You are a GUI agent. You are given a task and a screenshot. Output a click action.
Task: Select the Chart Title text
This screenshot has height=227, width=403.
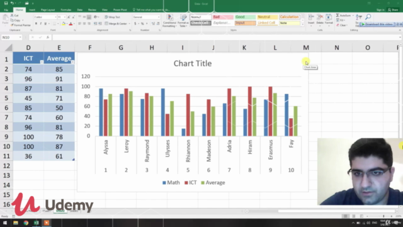(x=193, y=64)
